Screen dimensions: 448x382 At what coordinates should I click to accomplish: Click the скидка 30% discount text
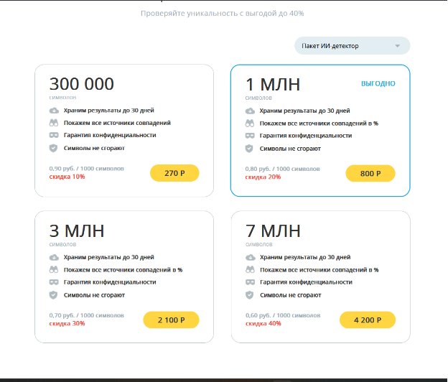click(67, 323)
